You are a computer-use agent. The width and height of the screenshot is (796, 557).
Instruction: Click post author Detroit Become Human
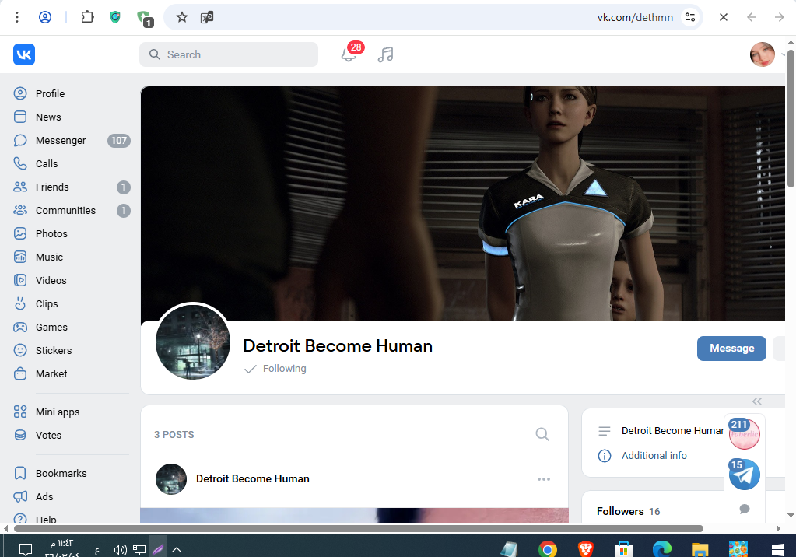tap(253, 478)
